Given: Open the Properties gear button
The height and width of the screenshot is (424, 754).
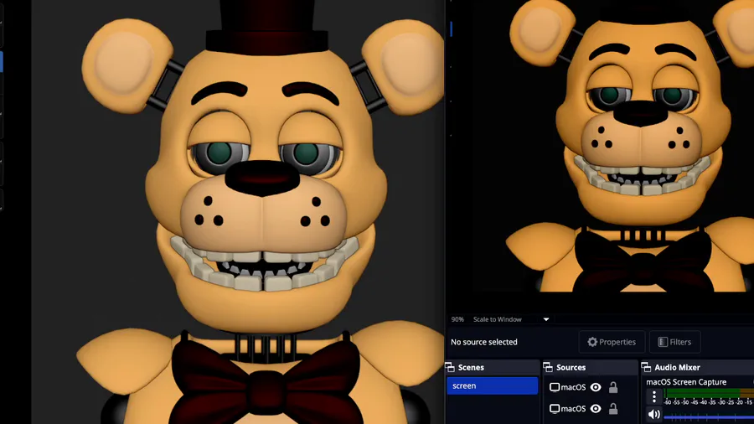Looking at the screenshot, I should tap(612, 342).
